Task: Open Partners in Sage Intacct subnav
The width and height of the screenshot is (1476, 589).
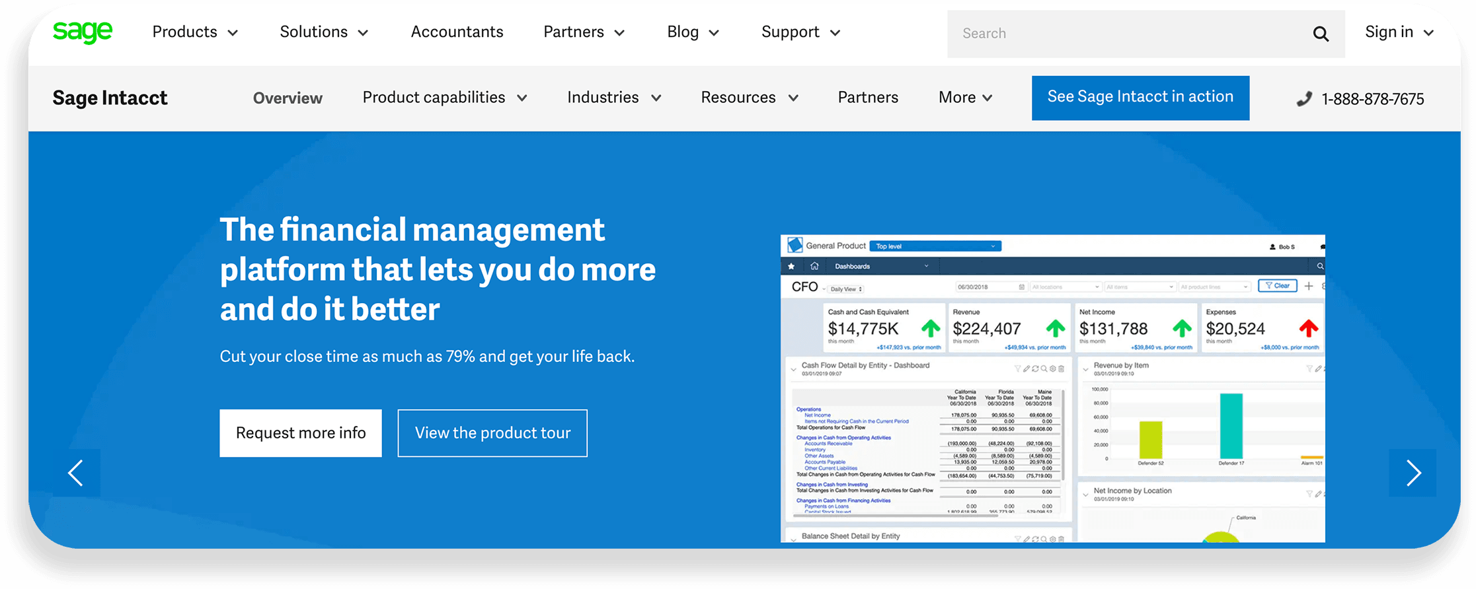Action: (x=868, y=98)
